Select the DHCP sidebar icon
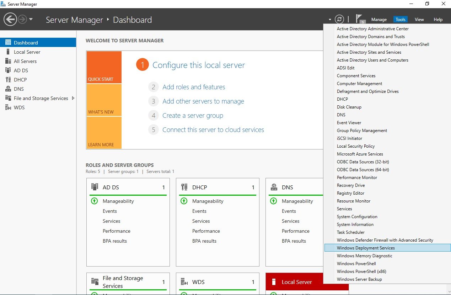Image resolution: width=451 pixels, height=295 pixels. pos(8,80)
